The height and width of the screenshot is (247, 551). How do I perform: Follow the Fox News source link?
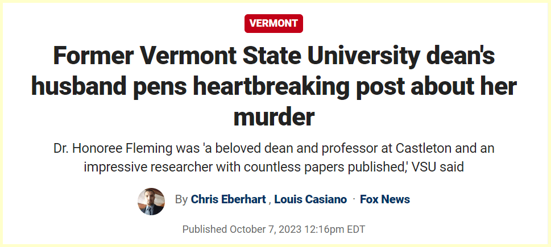pyautogui.click(x=385, y=199)
